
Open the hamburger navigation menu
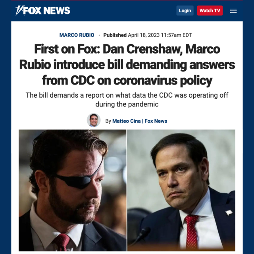point(233,11)
